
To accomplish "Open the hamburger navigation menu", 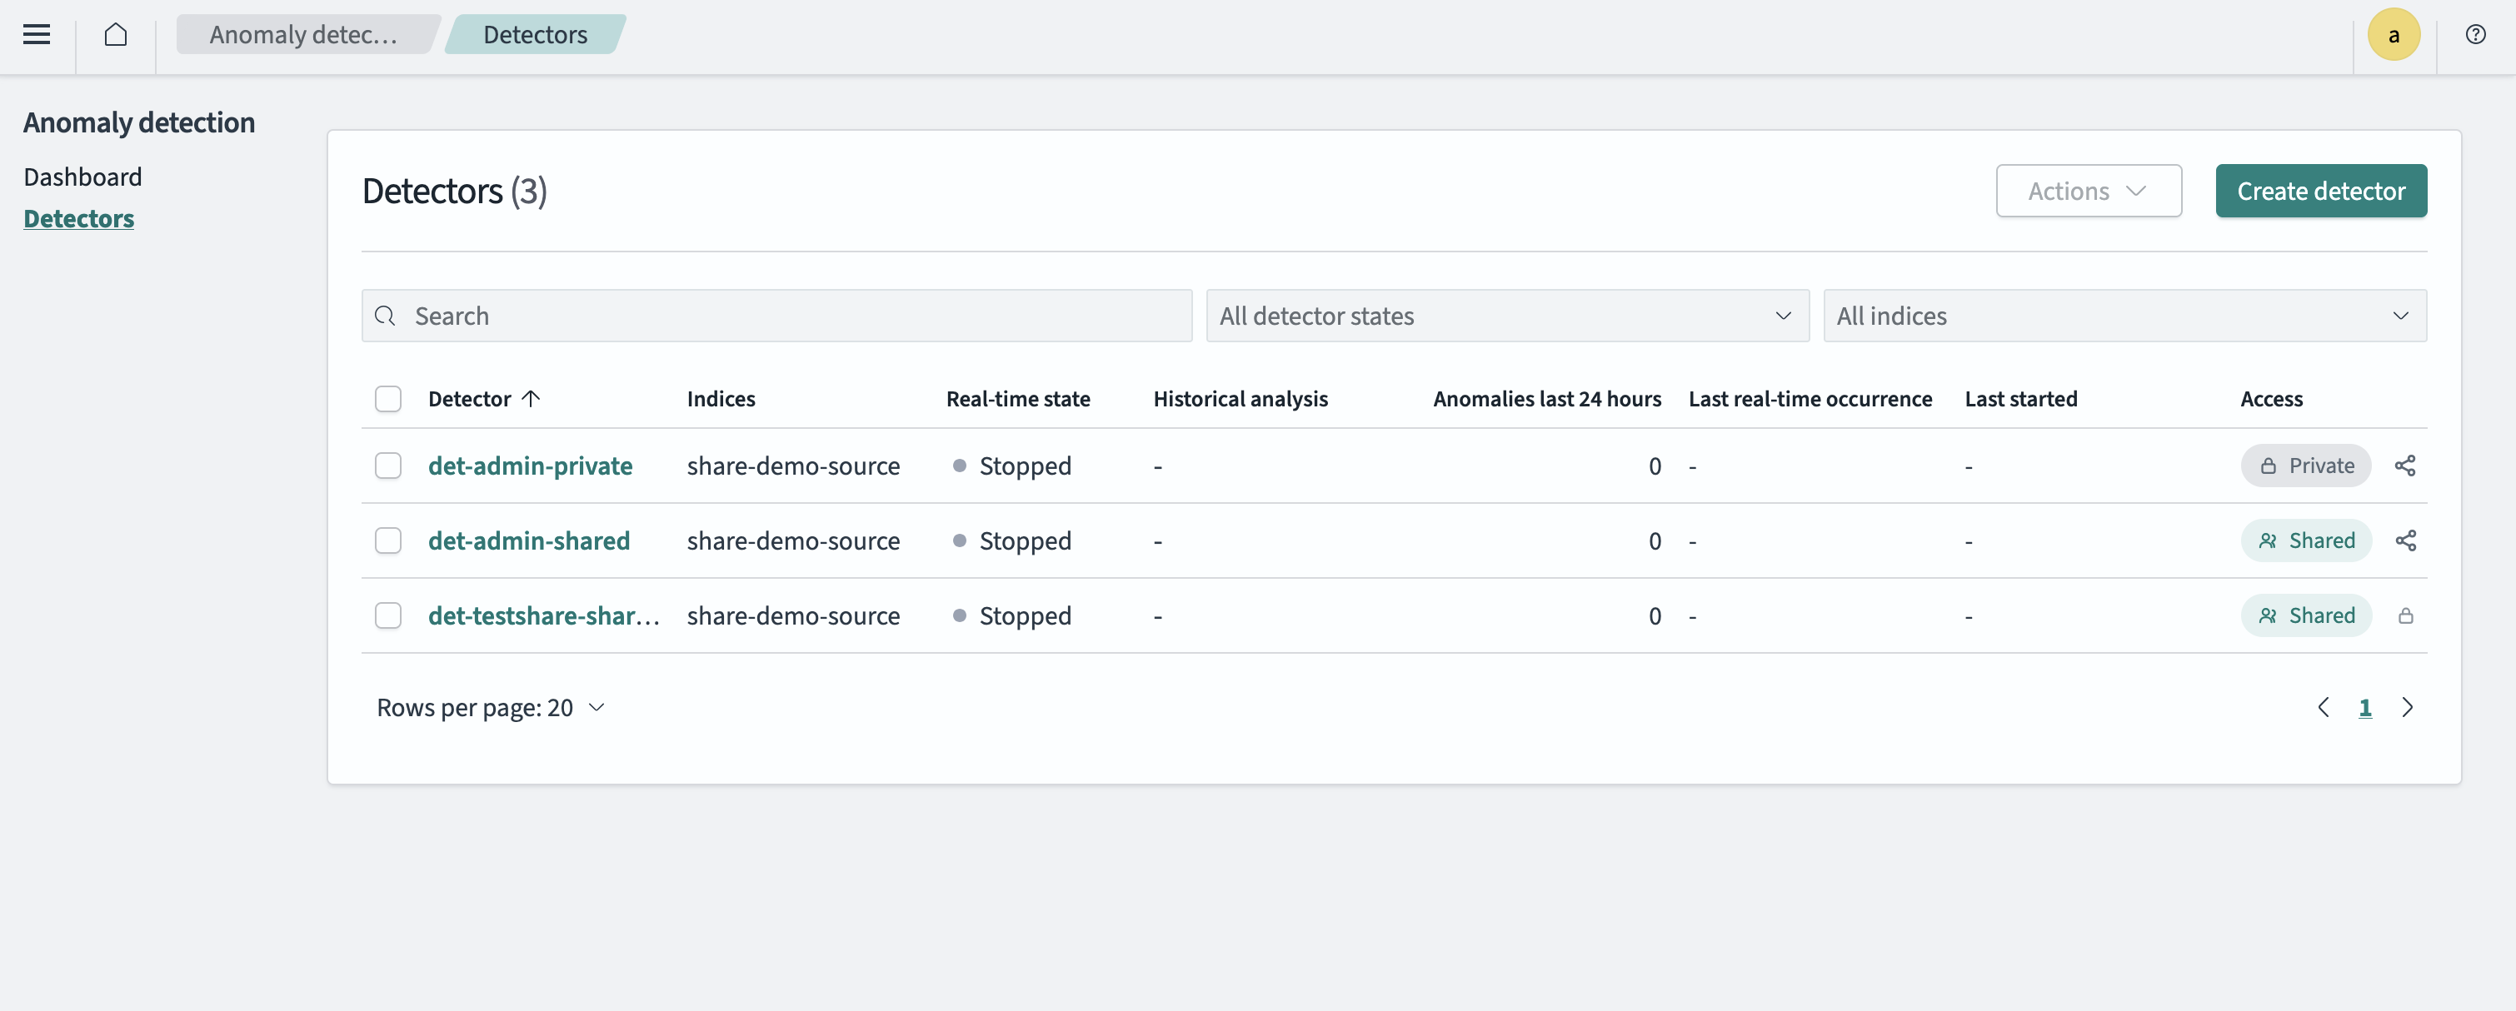I will point(36,35).
